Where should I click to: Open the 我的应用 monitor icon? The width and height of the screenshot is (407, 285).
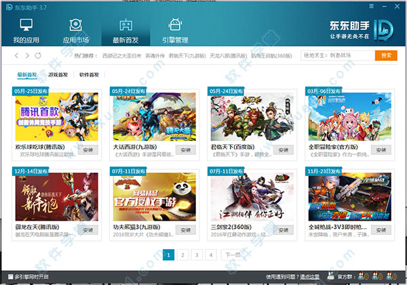(26, 25)
